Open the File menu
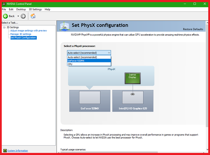This screenshot has width=210, height=155. [4, 9]
